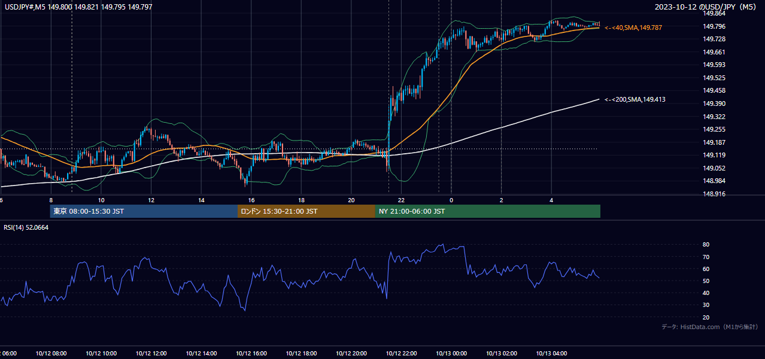Click RSI axis level 50
Image resolution: width=765 pixels, height=359 pixels.
(x=706, y=281)
